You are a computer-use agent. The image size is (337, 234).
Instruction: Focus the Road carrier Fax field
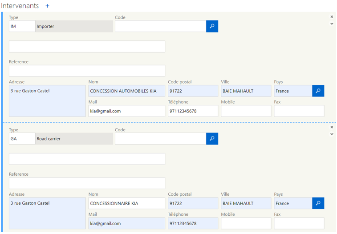pyautogui.click(x=299, y=223)
